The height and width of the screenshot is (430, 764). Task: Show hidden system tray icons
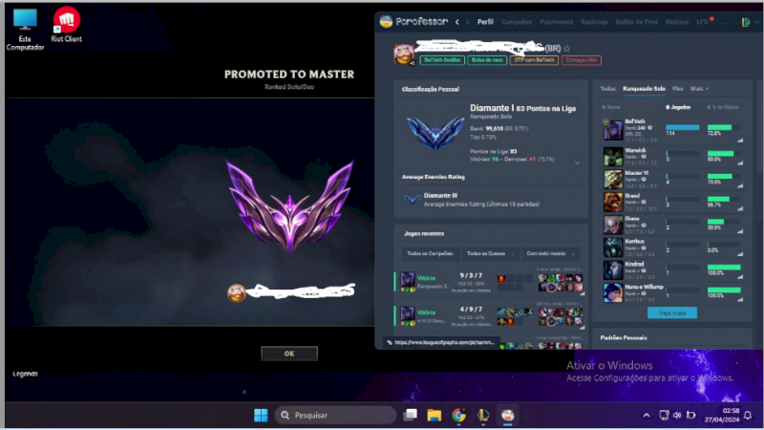coord(647,416)
